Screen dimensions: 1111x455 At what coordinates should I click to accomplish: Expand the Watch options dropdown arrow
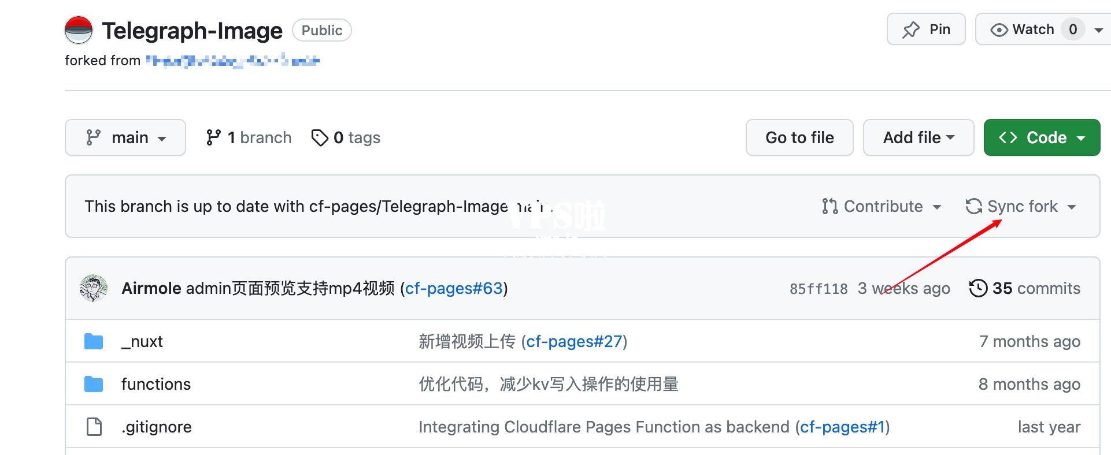1099,30
